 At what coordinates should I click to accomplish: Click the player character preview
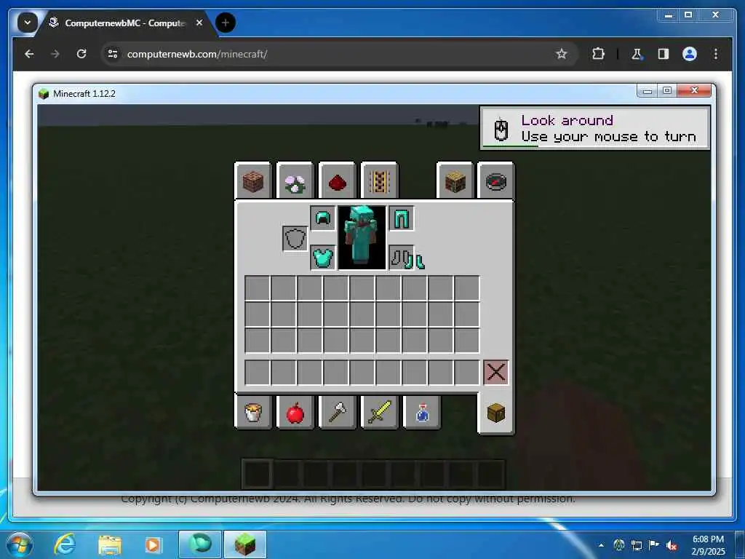click(362, 237)
